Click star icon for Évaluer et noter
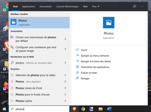 77,72
